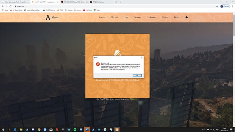The image size is (235, 132).
Task: Click the FiveM icon in the taskbar
Action: 117,130
